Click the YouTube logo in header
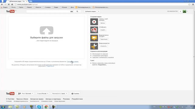The image size is (195, 109). point(10,12)
